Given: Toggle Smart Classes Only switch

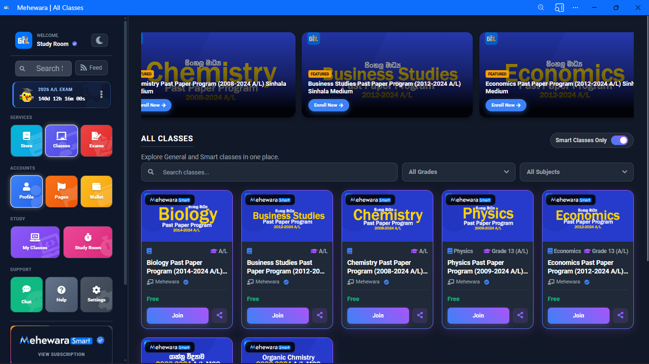Looking at the screenshot, I should click(620, 140).
